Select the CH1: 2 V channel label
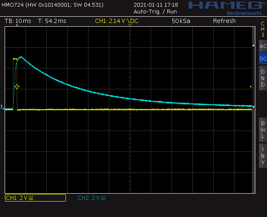 35,198
